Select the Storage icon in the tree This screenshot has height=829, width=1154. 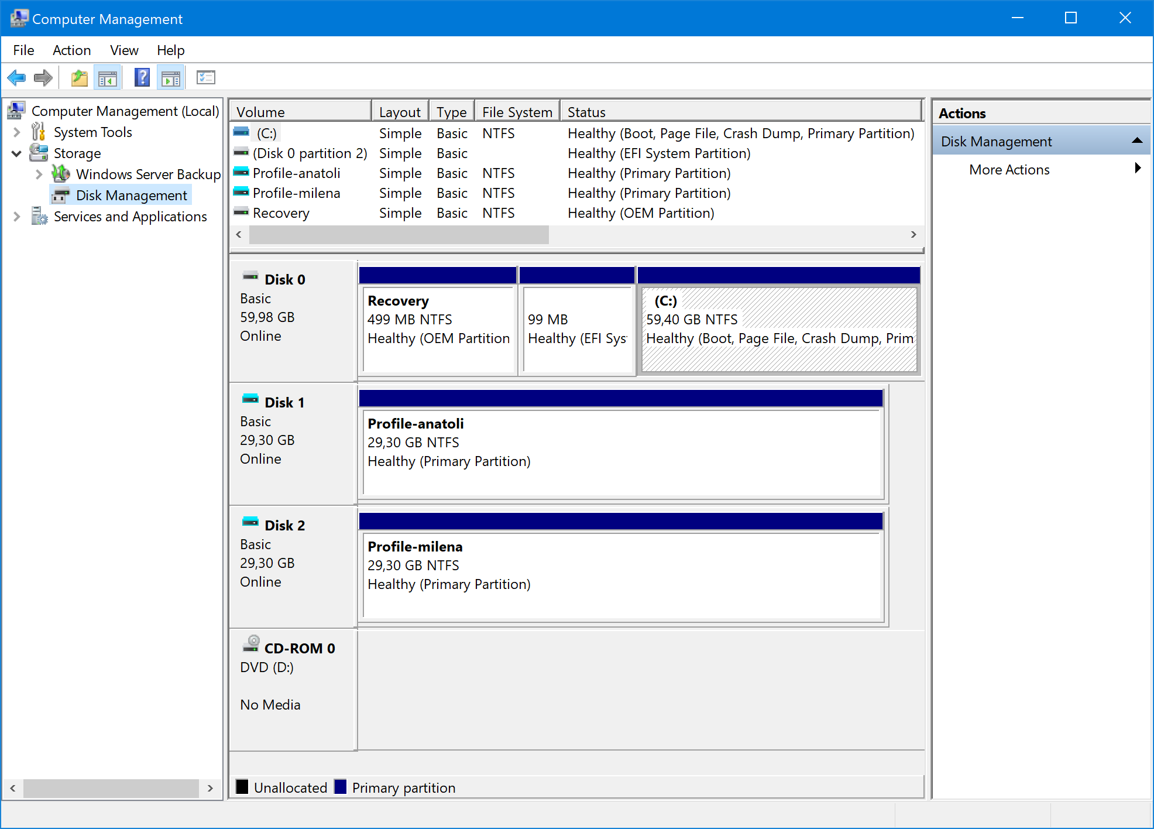(x=38, y=153)
